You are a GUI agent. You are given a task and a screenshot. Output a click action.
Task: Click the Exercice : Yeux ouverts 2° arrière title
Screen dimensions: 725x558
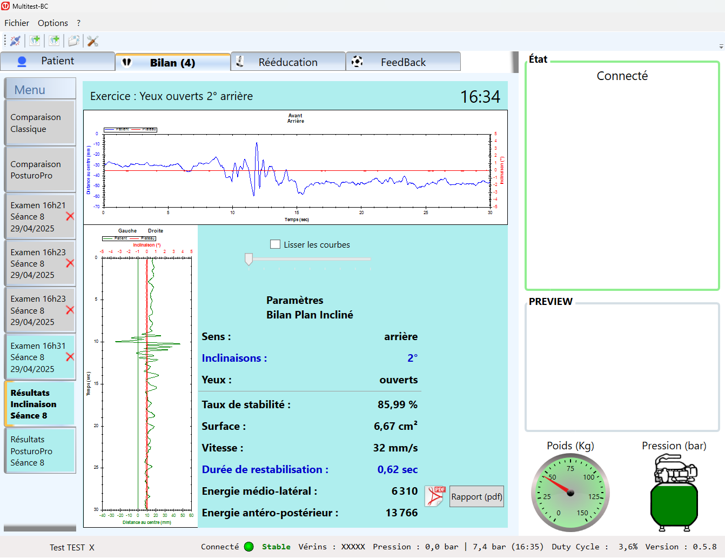click(171, 96)
